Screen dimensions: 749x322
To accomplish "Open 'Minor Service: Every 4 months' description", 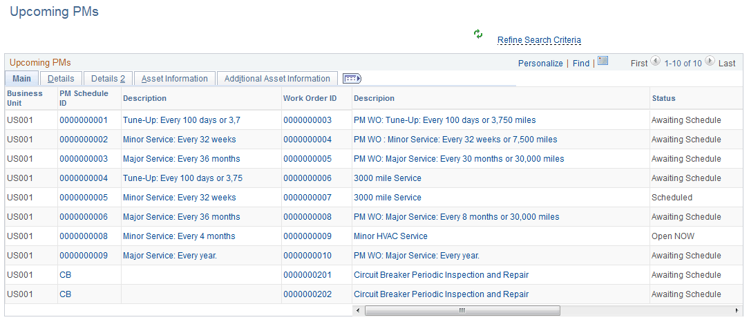I will tap(179, 236).
